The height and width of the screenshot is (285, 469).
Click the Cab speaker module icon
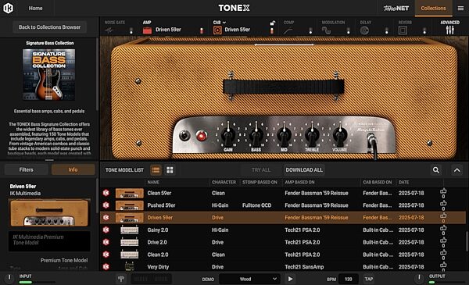217,30
